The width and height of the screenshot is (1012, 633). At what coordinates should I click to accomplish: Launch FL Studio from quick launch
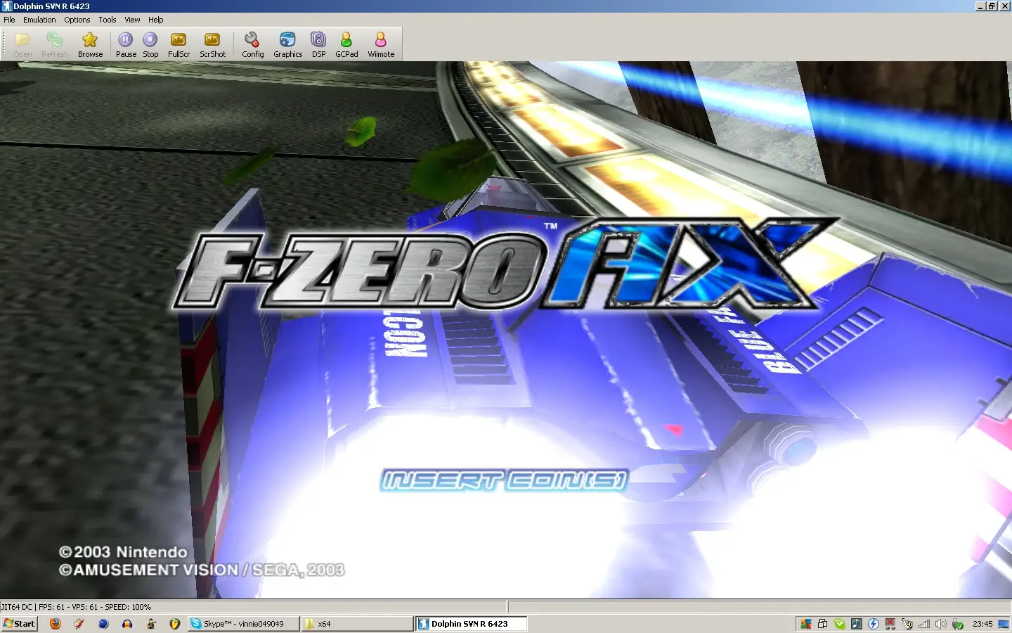(x=175, y=624)
